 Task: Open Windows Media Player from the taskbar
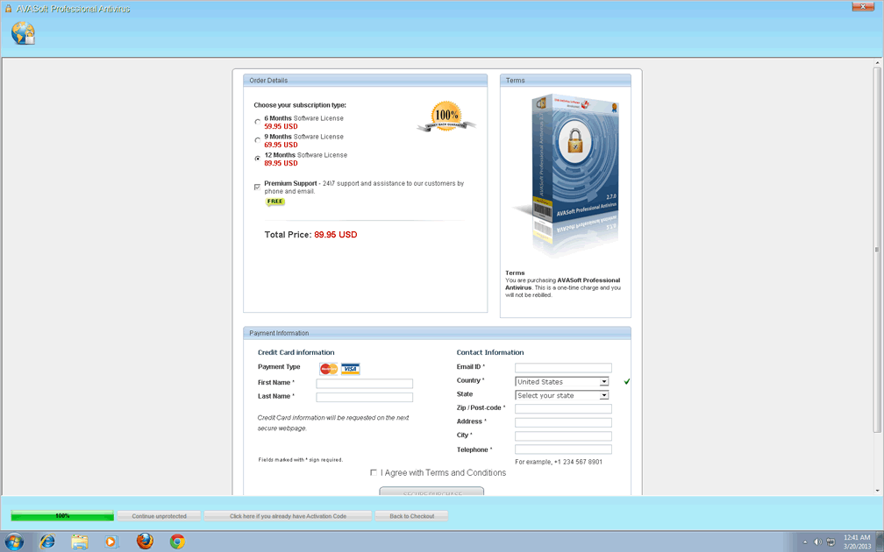tap(111, 541)
